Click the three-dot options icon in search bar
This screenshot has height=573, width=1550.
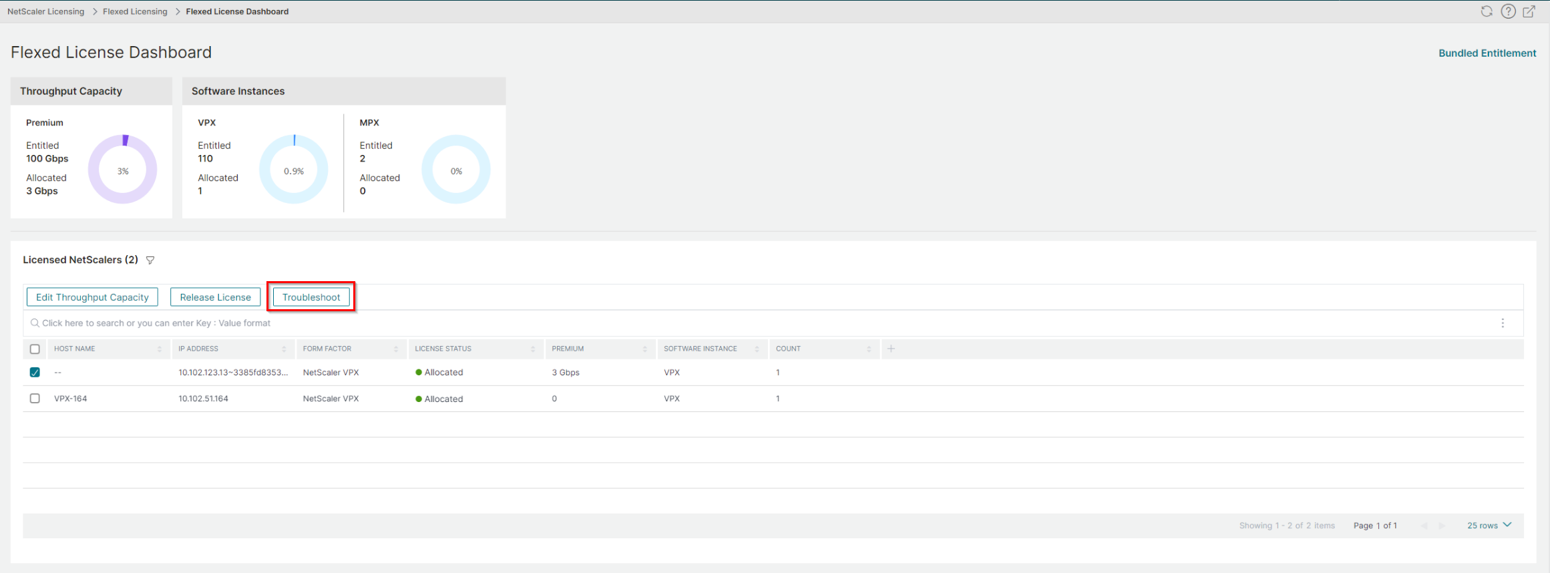pyautogui.click(x=1503, y=323)
